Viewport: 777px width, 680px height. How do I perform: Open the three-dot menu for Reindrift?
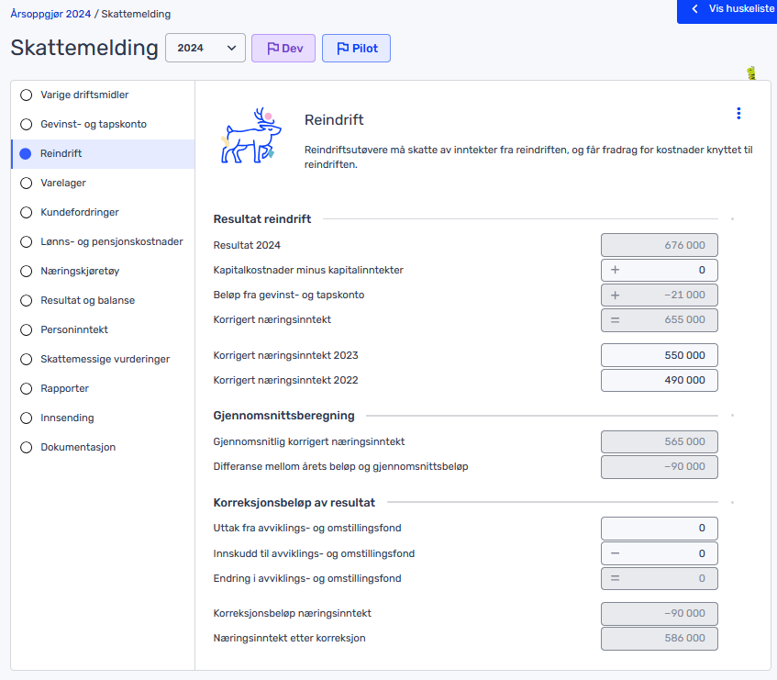click(738, 114)
